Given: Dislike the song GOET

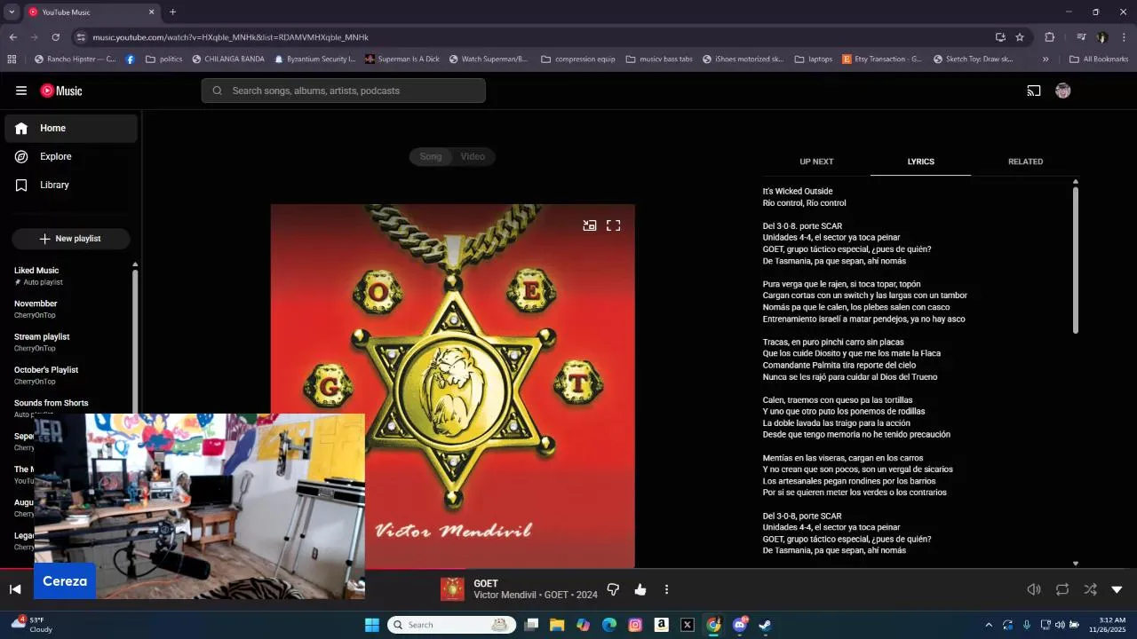Looking at the screenshot, I should [613, 589].
